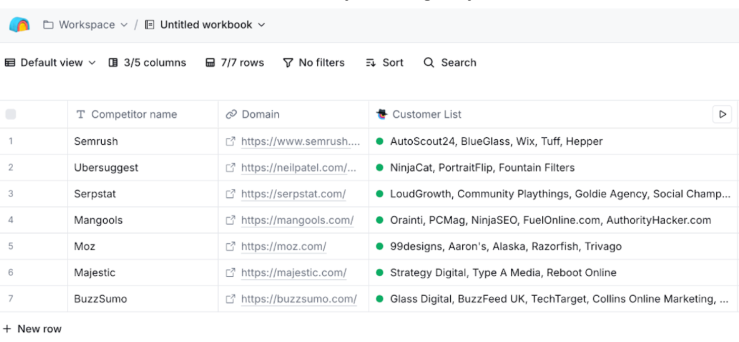Open the https://serpstat.com/ link

pyautogui.click(x=293, y=194)
